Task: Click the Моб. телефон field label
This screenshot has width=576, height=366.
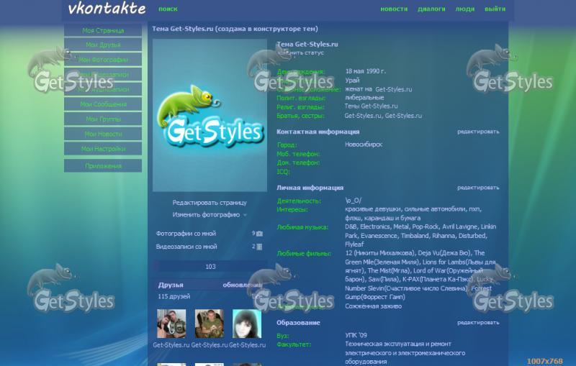Action: click(298, 154)
